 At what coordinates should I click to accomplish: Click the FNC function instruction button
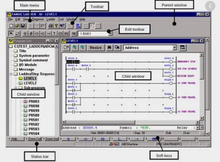click(x=74, y=34)
